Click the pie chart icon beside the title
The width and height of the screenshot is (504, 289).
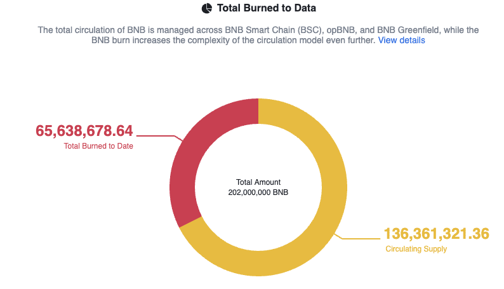pyautogui.click(x=207, y=8)
